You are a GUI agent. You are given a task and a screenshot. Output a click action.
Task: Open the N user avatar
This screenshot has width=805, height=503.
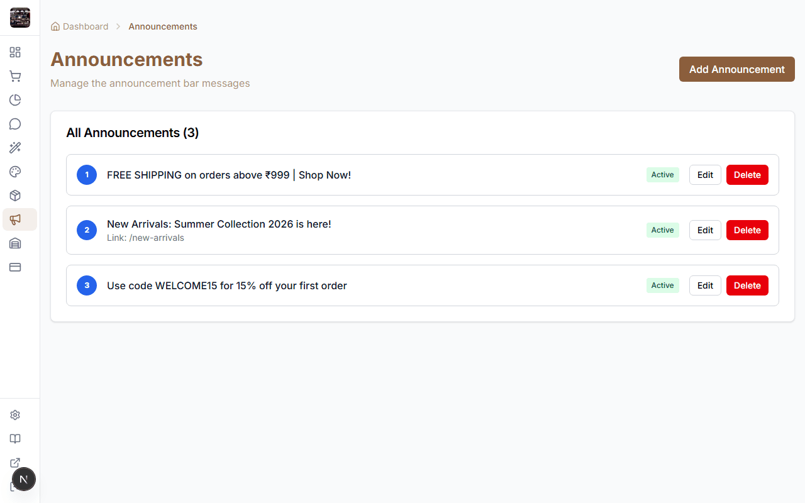tap(24, 479)
